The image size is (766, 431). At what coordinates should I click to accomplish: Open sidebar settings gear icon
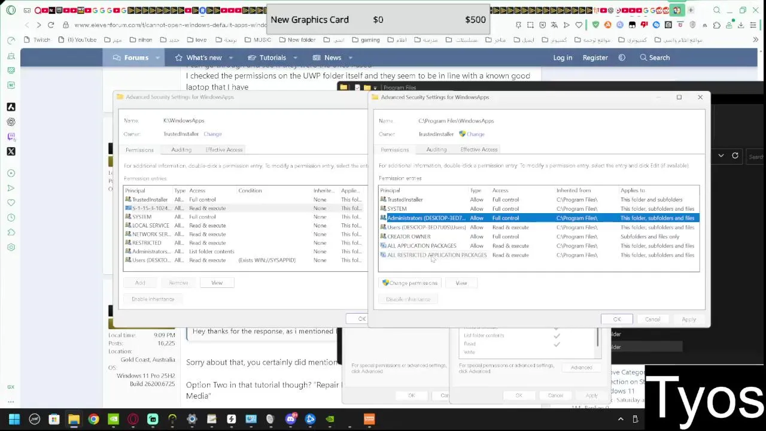point(11,247)
